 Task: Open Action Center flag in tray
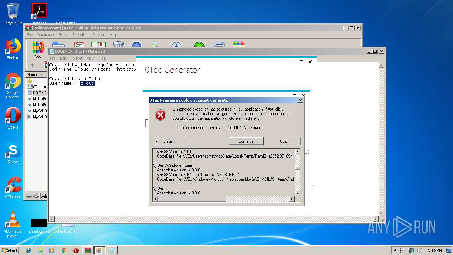coord(403,250)
